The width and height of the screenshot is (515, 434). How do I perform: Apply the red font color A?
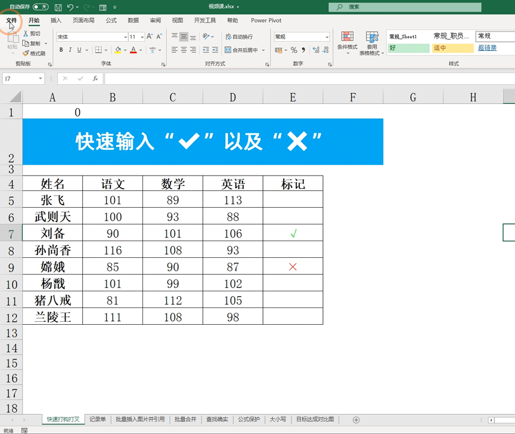[134, 50]
